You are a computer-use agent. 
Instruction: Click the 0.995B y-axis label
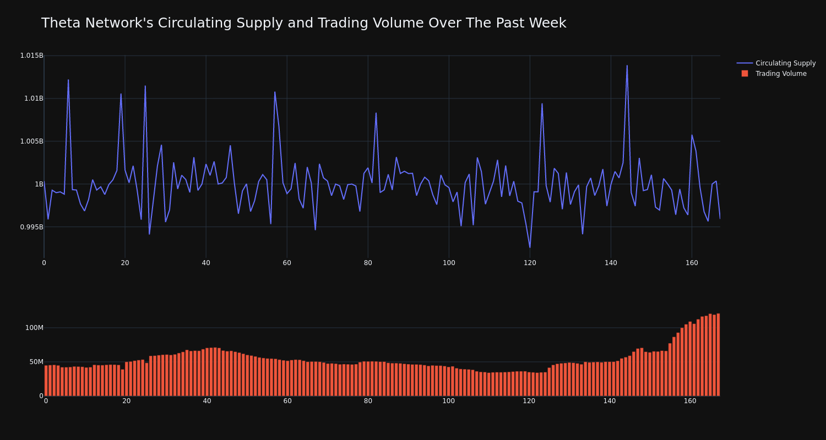(x=31, y=227)
